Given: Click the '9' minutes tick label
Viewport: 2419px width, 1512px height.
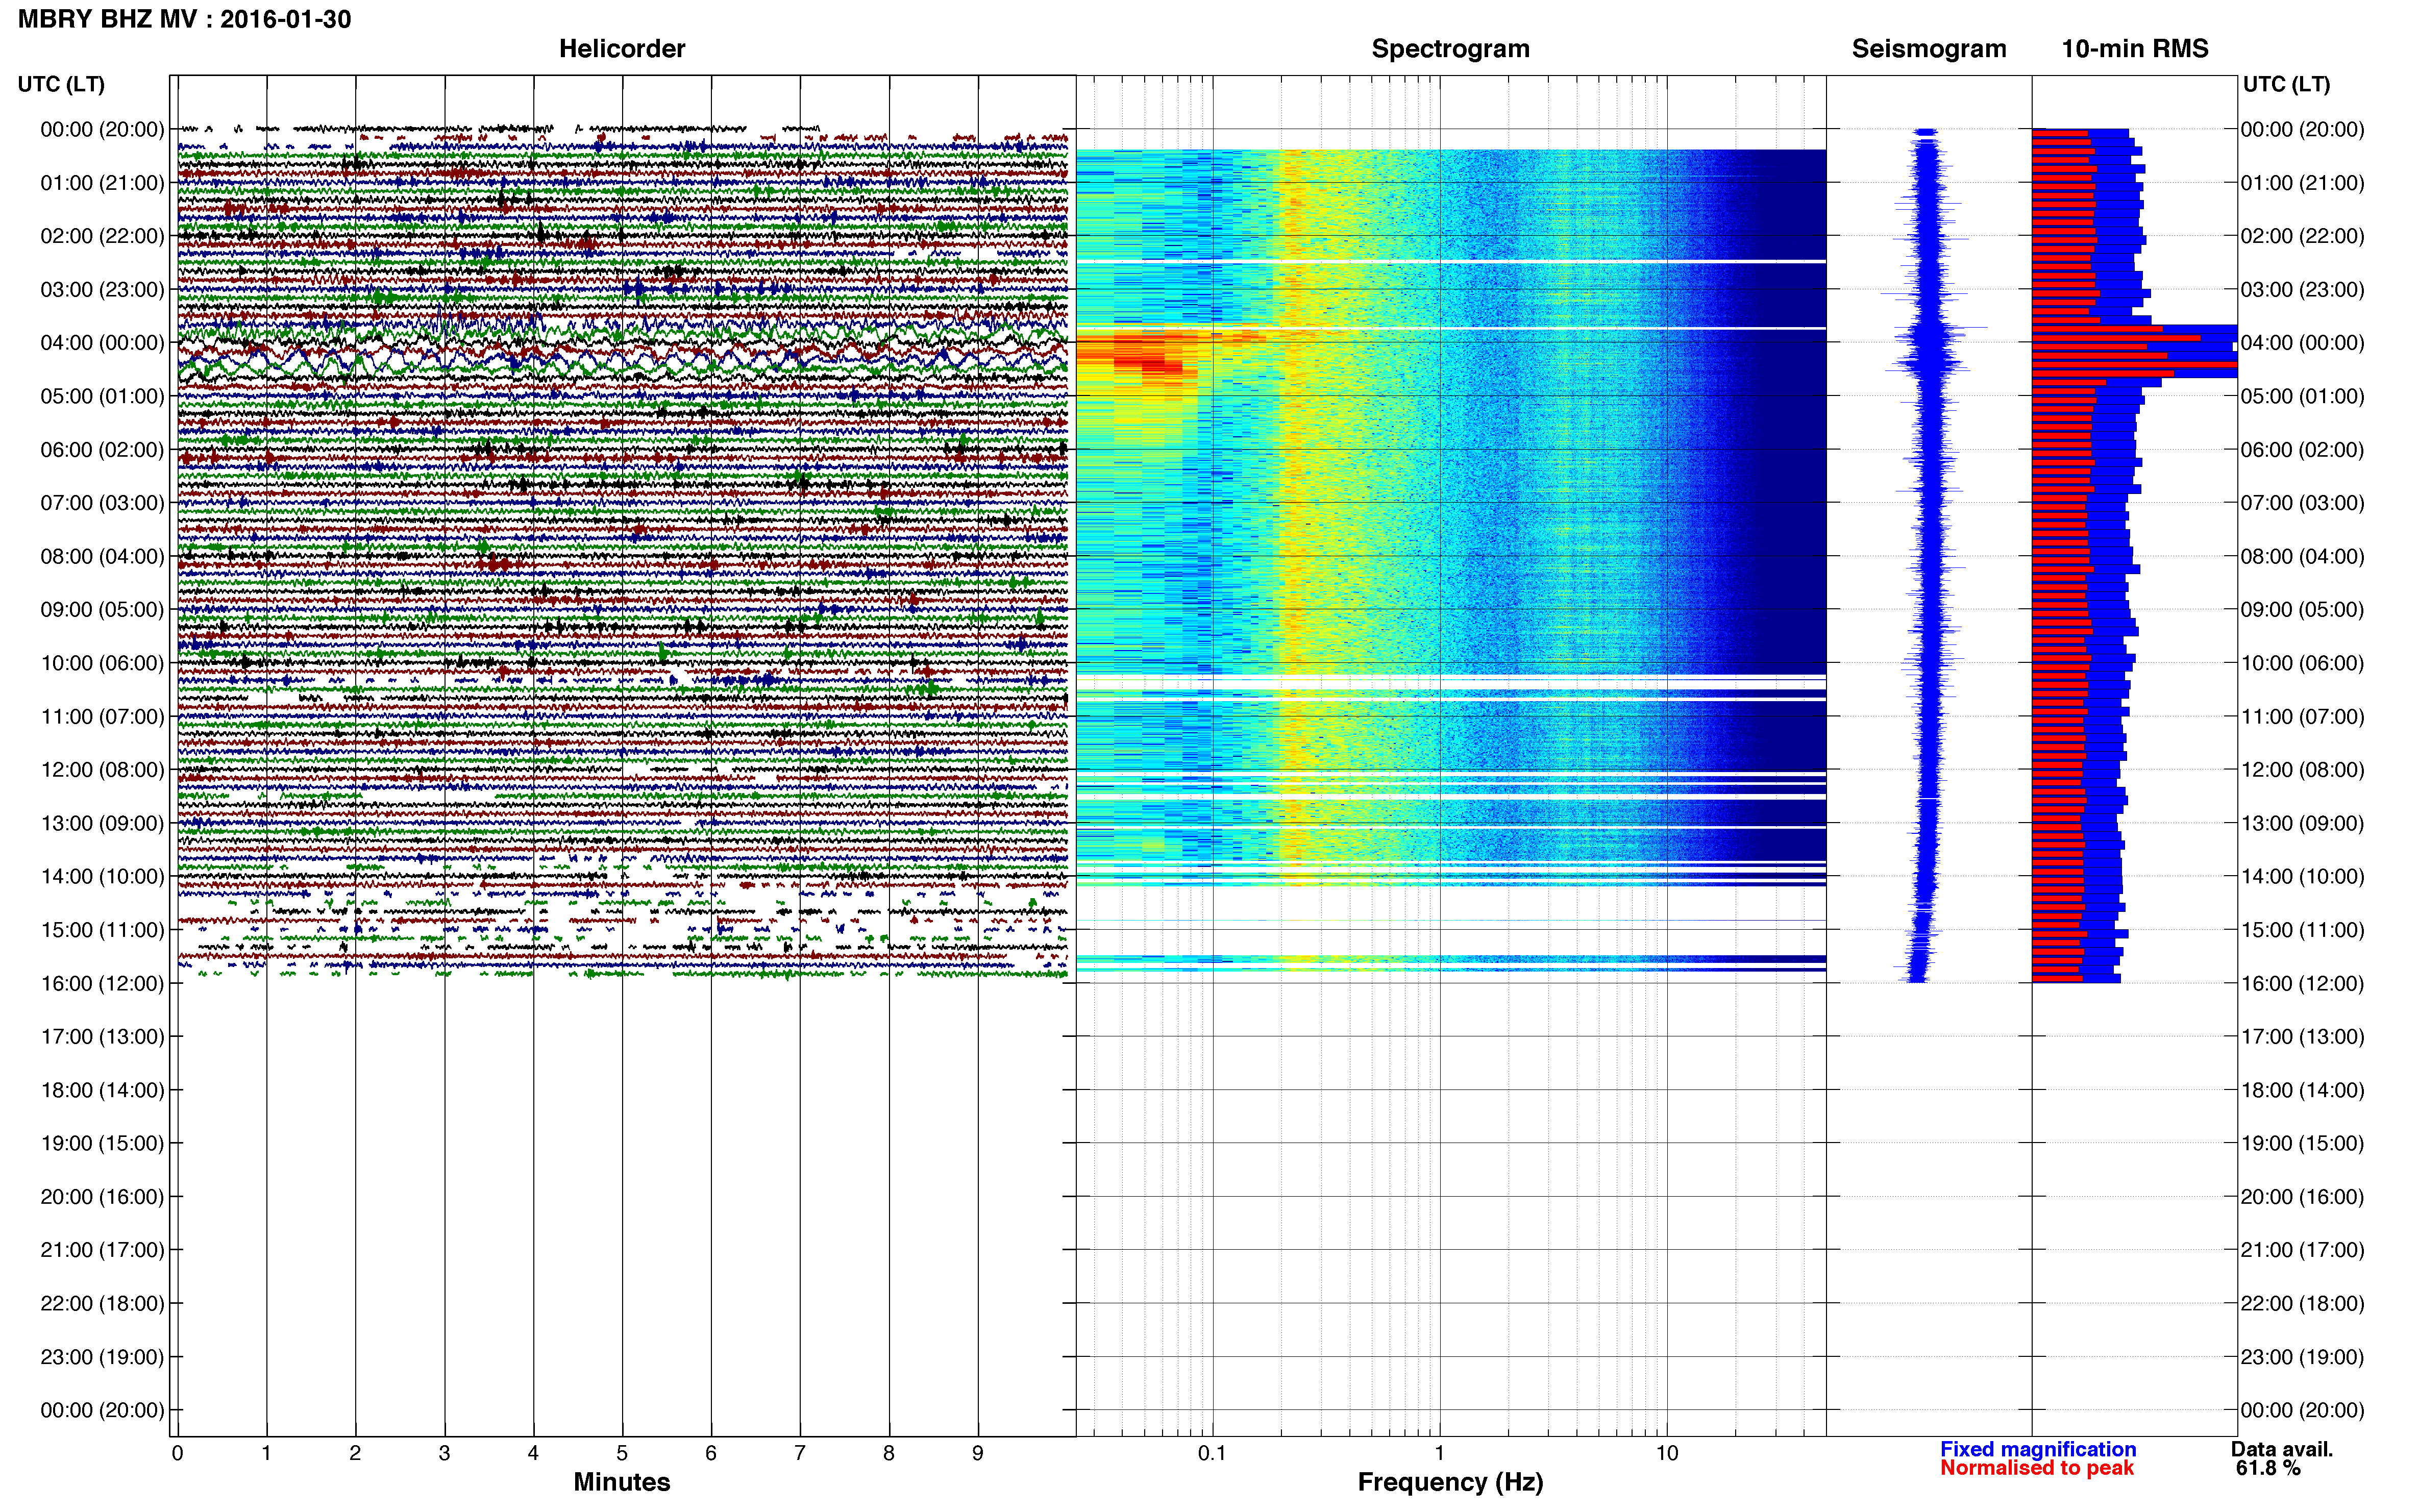Looking at the screenshot, I should (x=978, y=1453).
